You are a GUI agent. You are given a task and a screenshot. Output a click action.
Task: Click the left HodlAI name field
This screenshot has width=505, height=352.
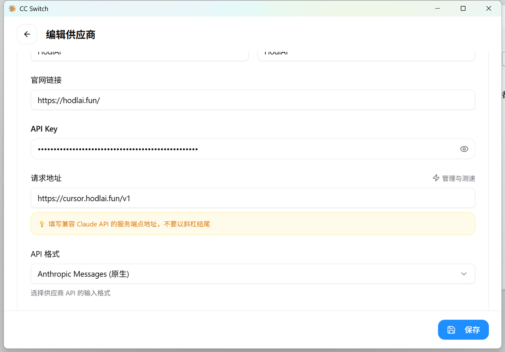(139, 55)
